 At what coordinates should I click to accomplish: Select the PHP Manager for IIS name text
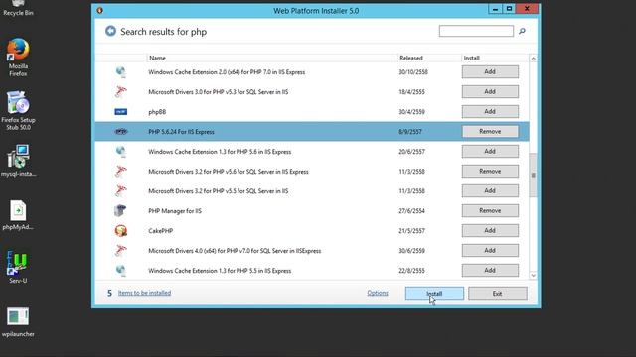coord(175,211)
